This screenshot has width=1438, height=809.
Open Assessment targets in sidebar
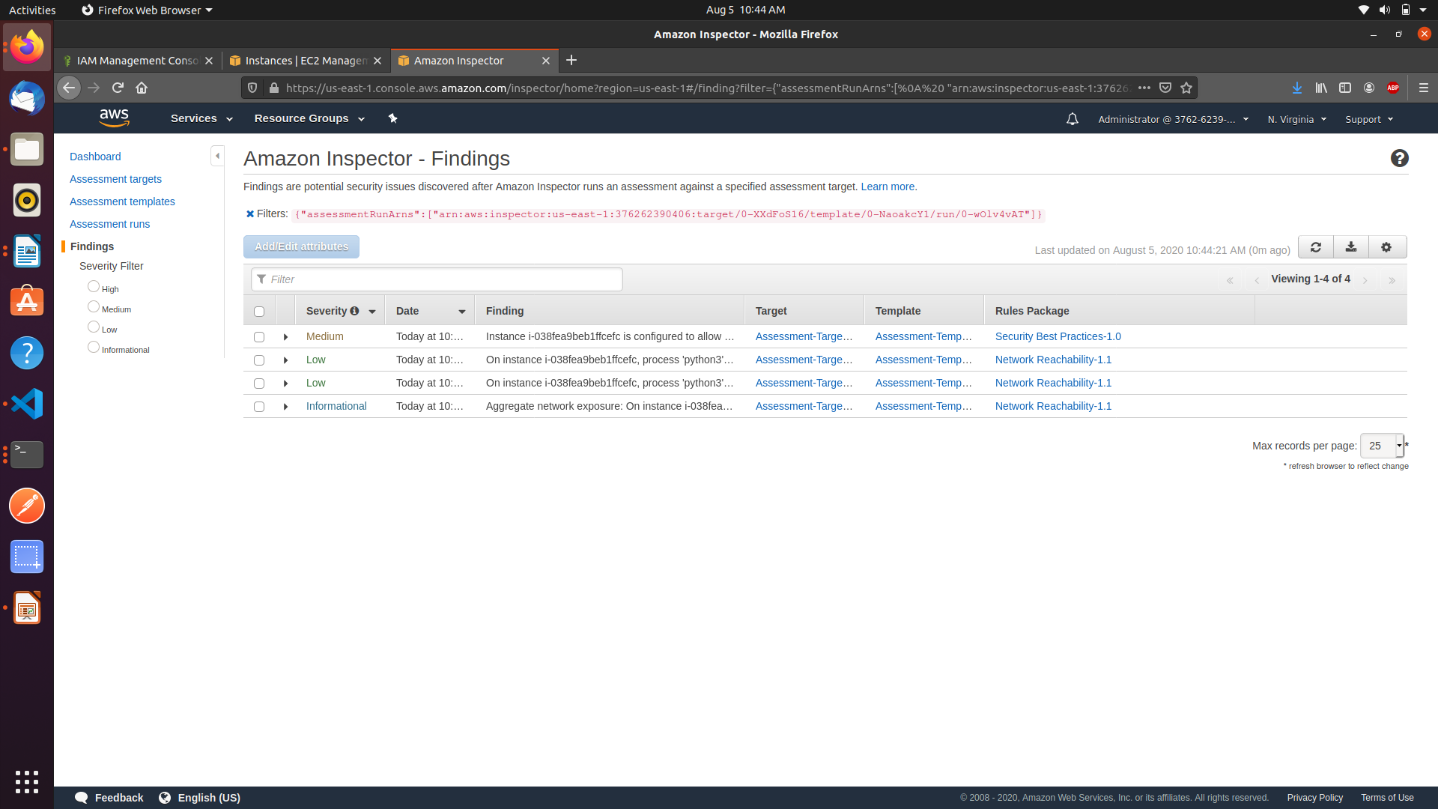pos(115,179)
